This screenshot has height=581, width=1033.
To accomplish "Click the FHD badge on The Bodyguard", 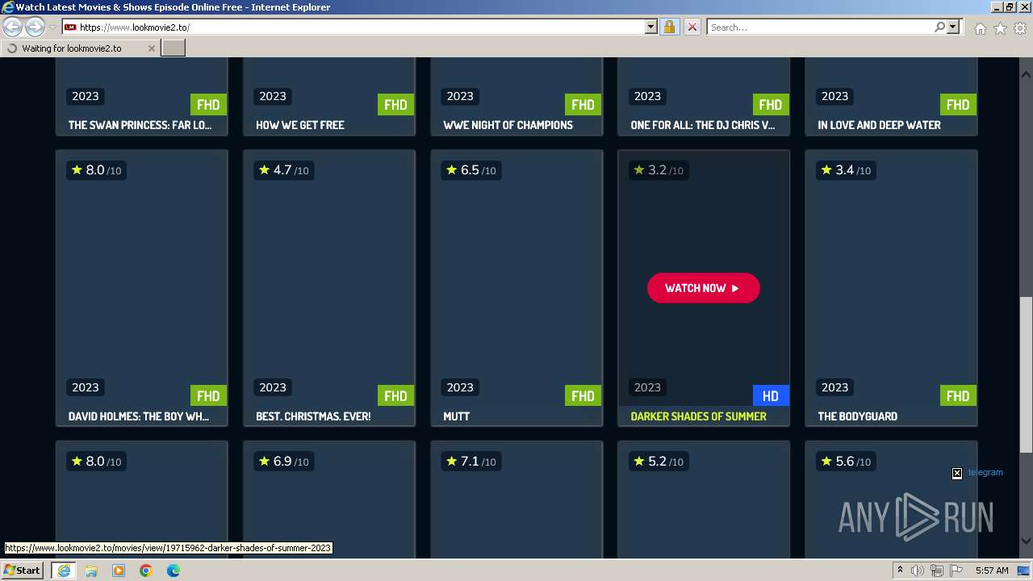I will tap(958, 395).
